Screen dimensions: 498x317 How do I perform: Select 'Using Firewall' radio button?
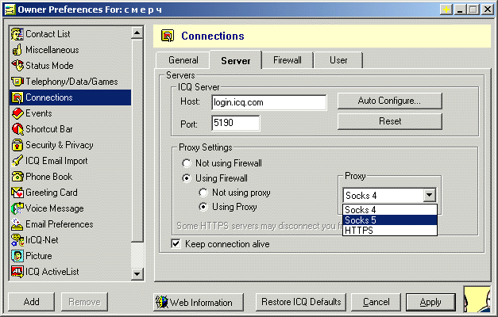point(187,178)
